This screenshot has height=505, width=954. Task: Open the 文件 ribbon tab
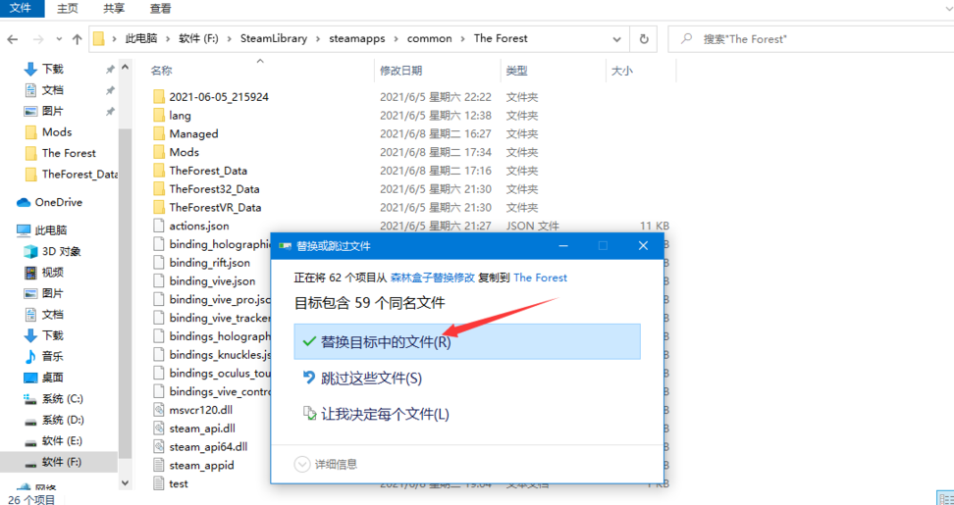coord(22,9)
